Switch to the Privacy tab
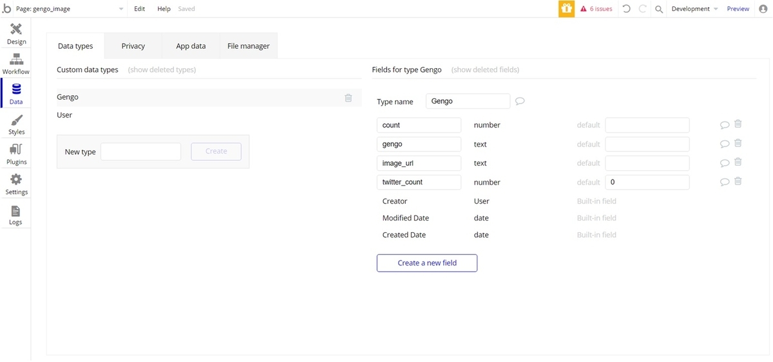The height and width of the screenshot is (362, 773). tap(133, 46)
